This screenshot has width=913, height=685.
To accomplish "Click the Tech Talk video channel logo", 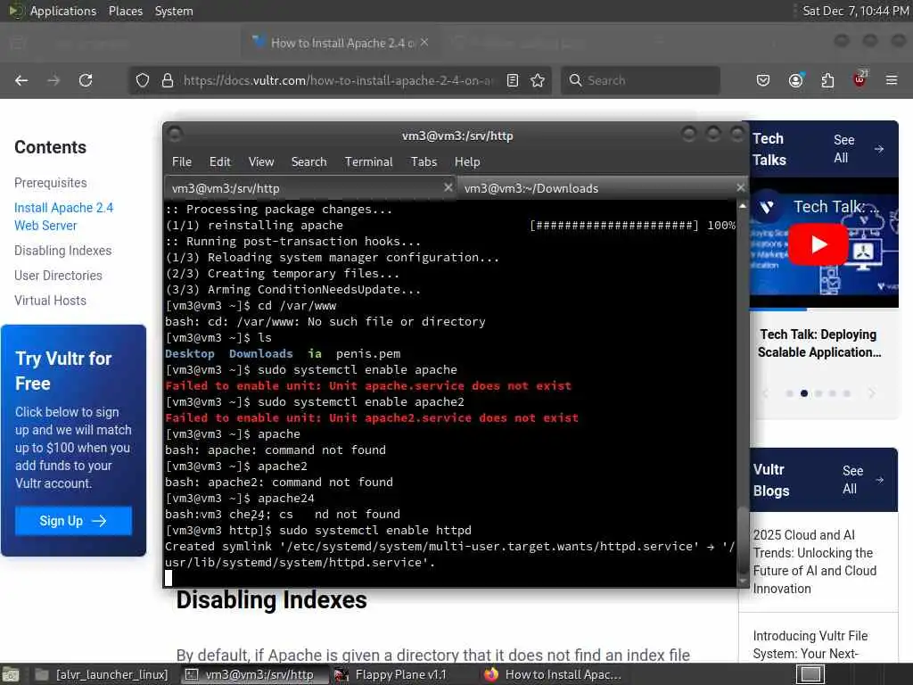I will tap(767, 207).
